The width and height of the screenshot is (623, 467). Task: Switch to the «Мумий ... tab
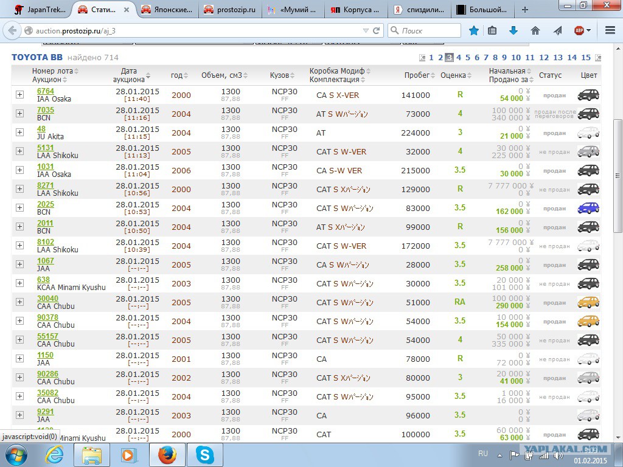point(293,10)
